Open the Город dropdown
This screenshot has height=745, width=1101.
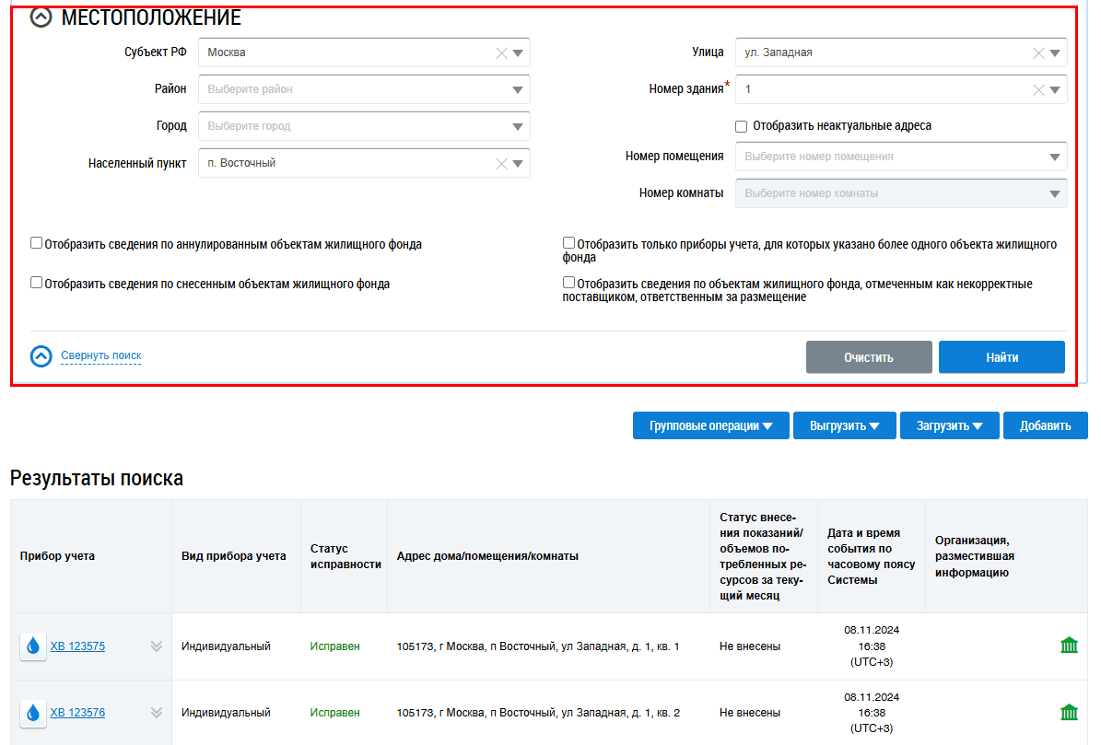(517, 127)
